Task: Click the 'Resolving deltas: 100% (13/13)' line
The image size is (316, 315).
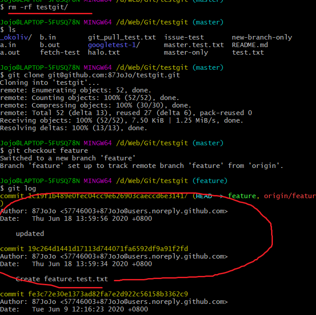Action: coord(74,128)
